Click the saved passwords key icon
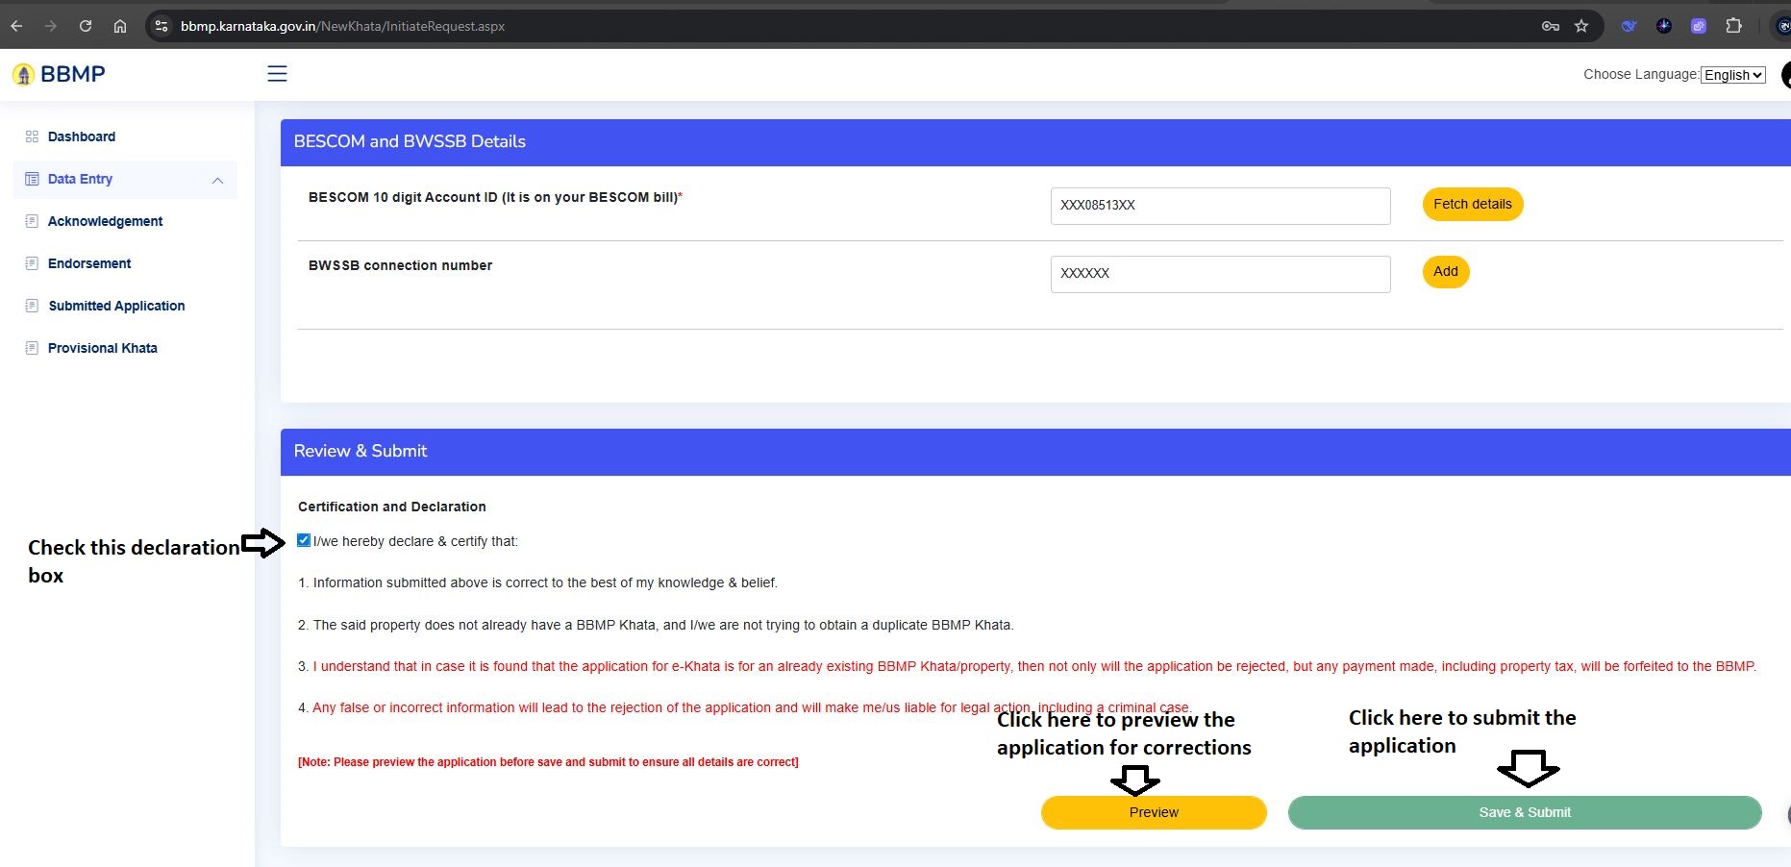Screen dimensions: 1791x867 (1550, 26)
